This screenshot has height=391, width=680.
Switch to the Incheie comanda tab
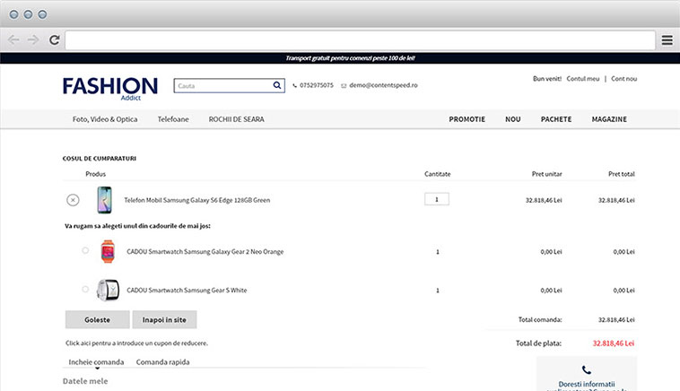97,362
